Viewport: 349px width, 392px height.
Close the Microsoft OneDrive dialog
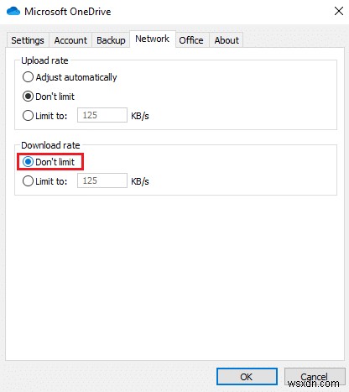[x=339, y=11]
